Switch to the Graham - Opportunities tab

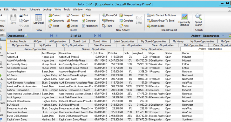point(94,49)
